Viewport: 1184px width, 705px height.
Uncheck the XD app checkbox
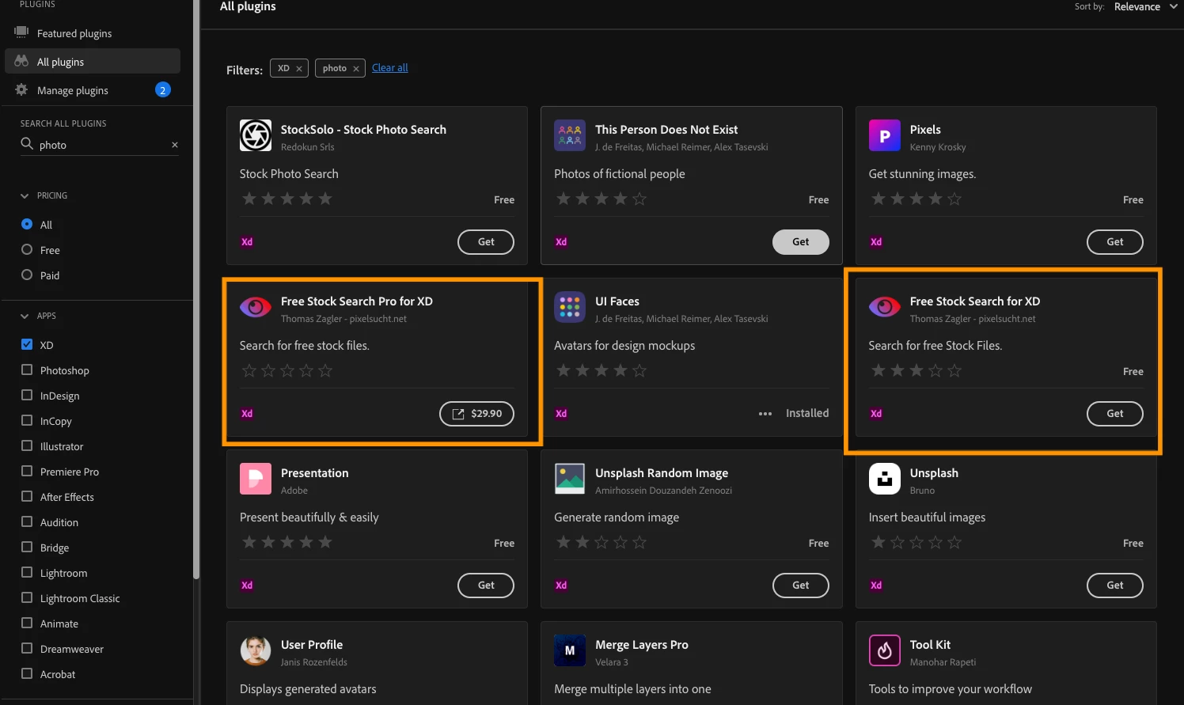coord(27,344)
